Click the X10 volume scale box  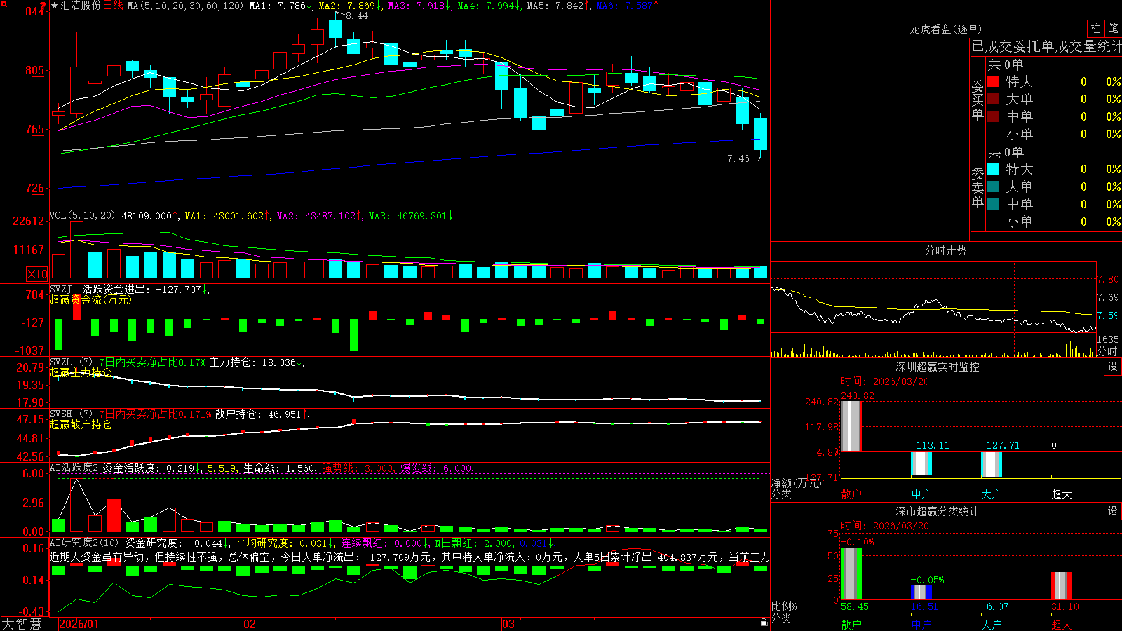tap(37, 274)
